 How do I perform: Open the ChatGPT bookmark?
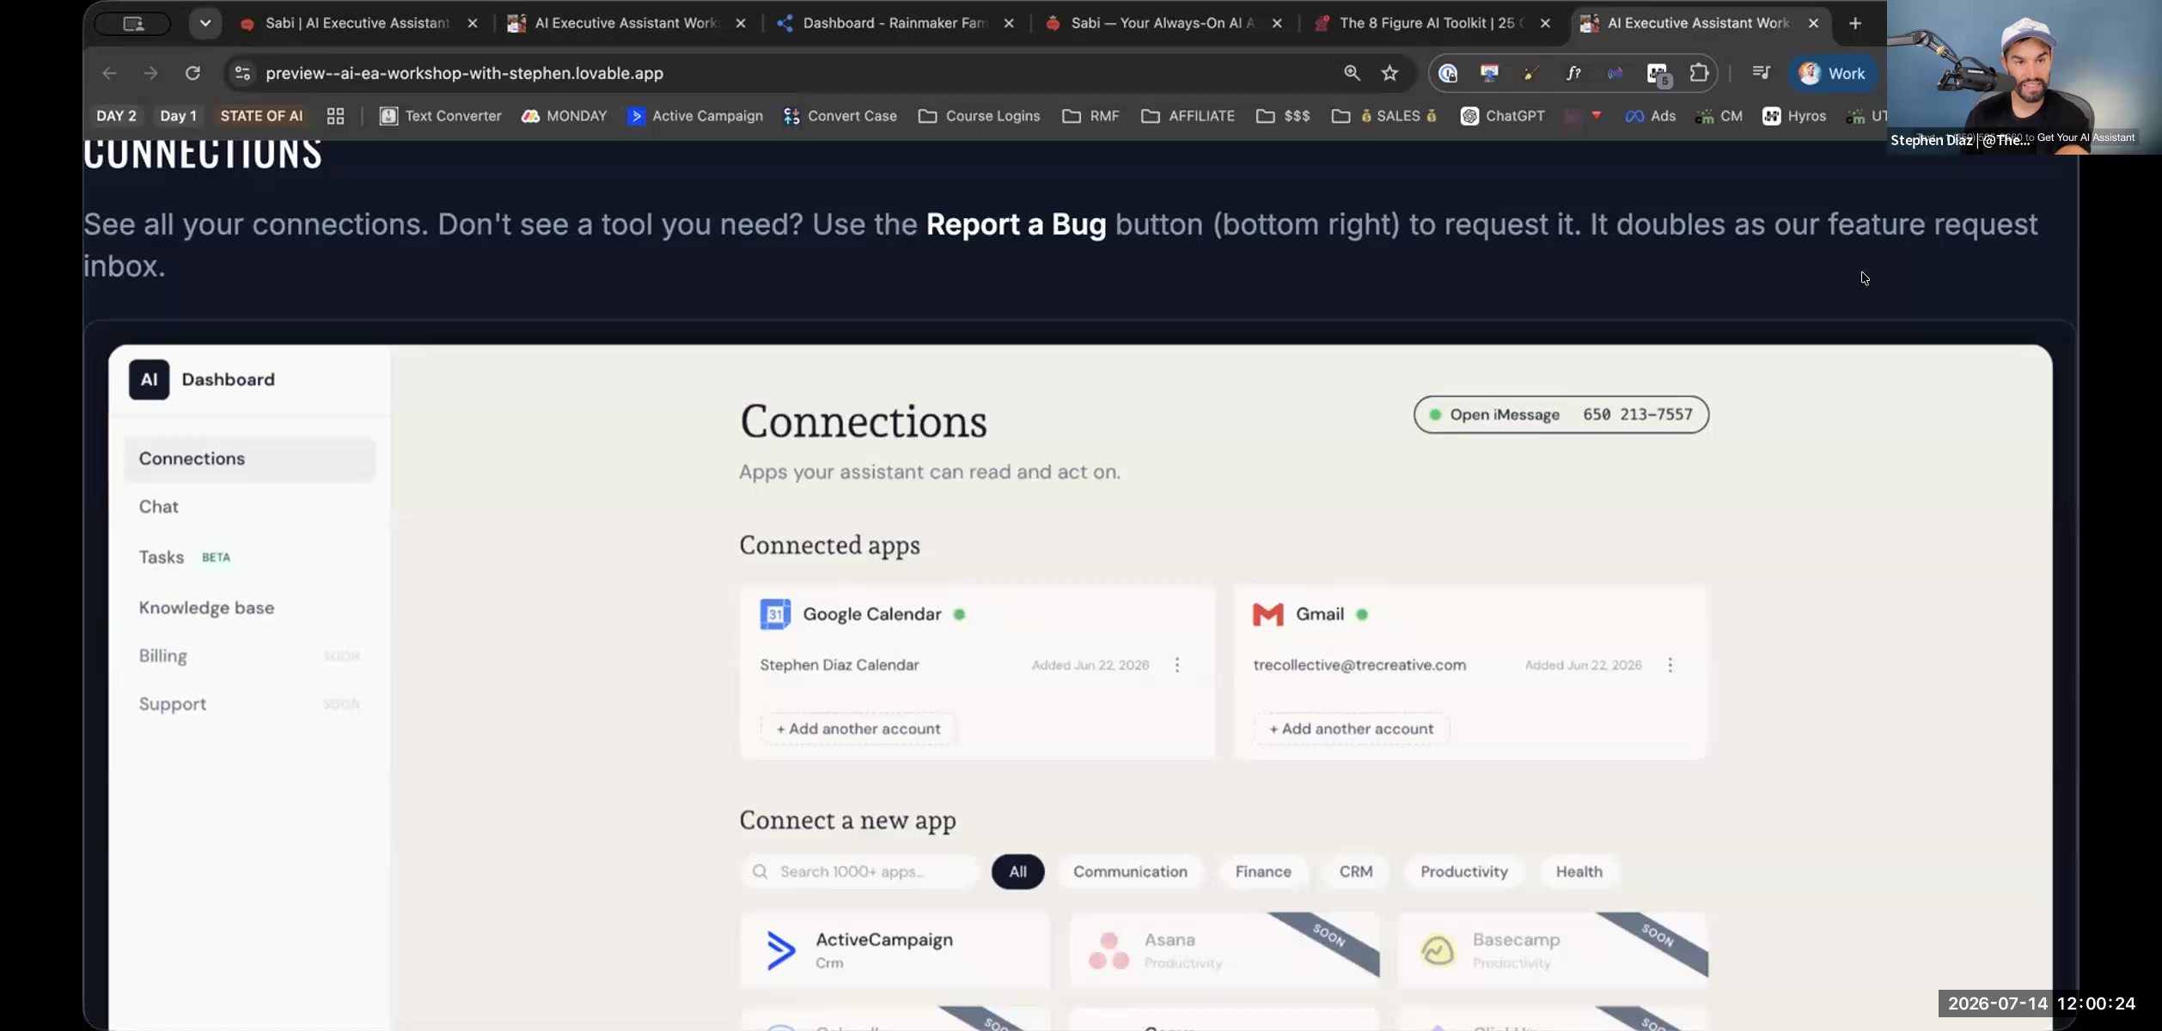coord(1502,116)
